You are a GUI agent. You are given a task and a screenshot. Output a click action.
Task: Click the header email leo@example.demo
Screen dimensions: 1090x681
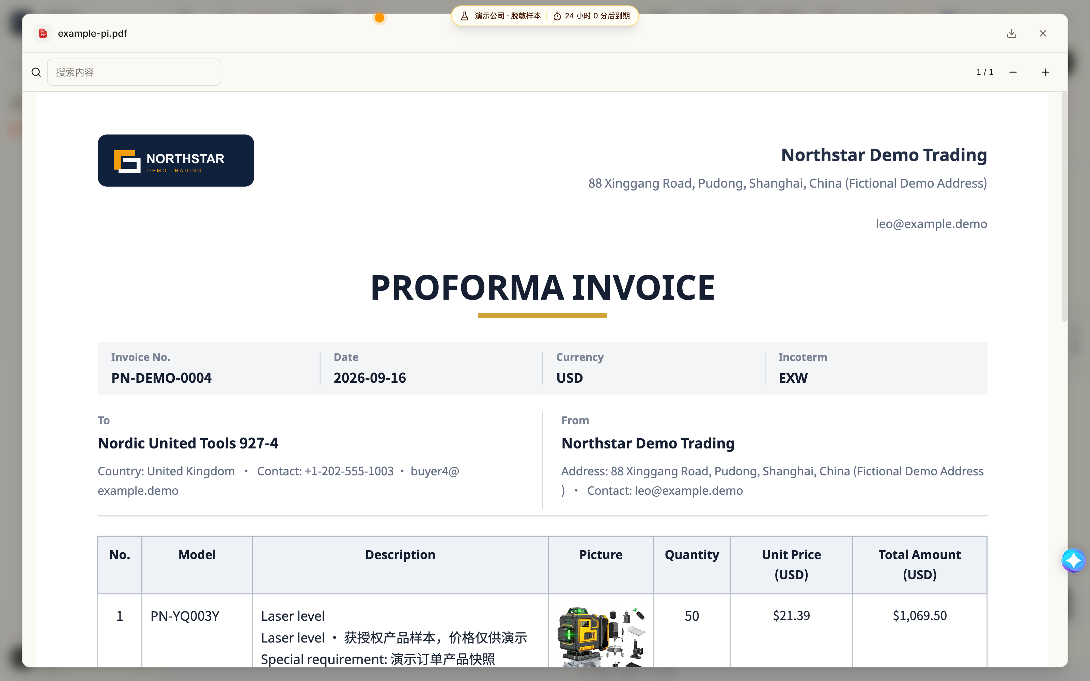point(931,224)
